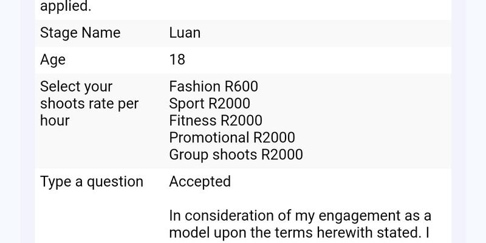Viewport: 486px width, 243px height.
Task: Click the word 'Promotional' in rates list
Action: (x=209, y=138)
